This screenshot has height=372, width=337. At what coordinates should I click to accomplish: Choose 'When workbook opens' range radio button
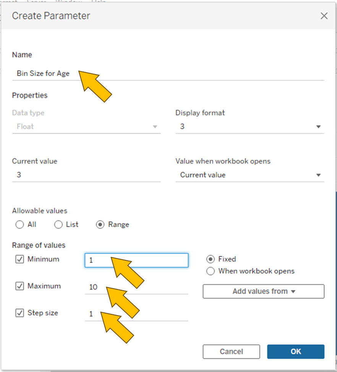(211, 271)
